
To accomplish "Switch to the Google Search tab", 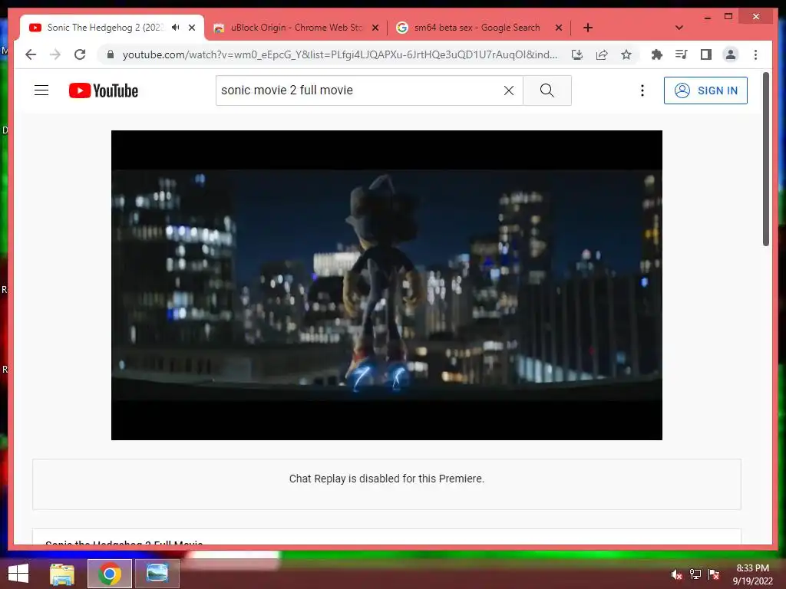I will pyautogui.click(x=477, y=28).
